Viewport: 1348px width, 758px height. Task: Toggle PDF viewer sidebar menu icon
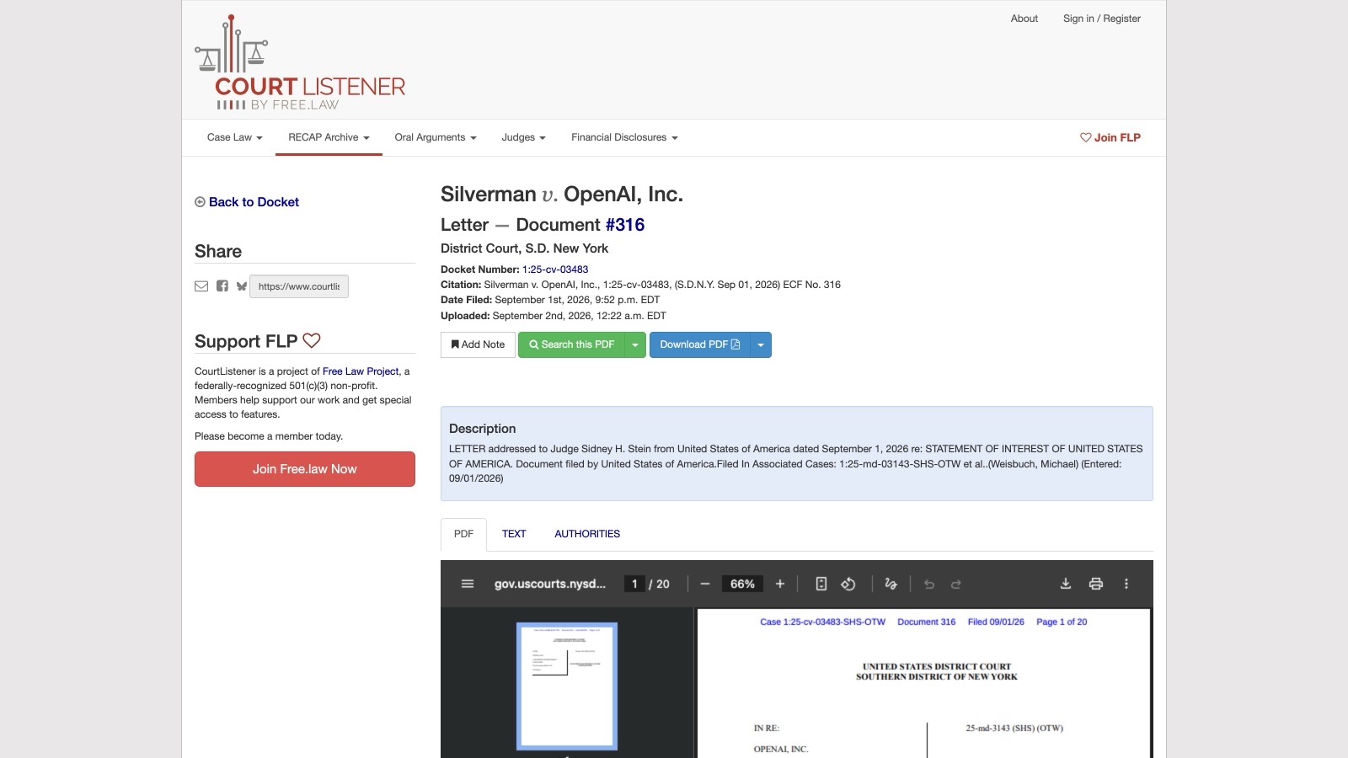tap(468, 584)
